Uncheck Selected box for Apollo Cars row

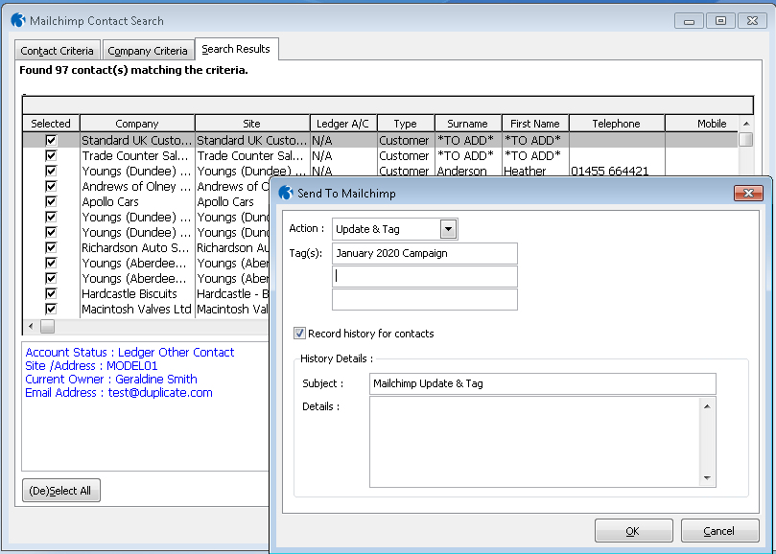pyautogui.click(x=51, y=202)
